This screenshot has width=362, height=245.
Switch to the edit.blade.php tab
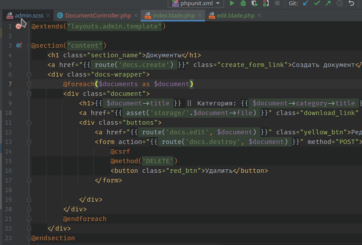(235, 16)
